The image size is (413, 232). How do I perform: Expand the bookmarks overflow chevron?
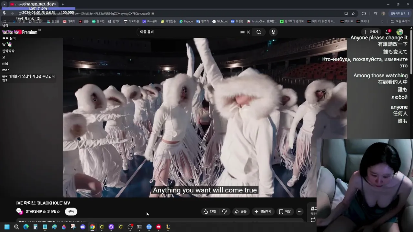(x=382, y=21)
